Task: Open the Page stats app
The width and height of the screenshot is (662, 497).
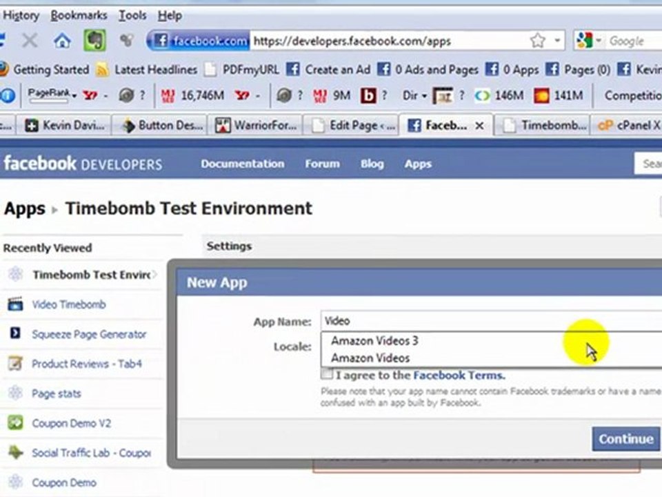Action: [56, 393]
